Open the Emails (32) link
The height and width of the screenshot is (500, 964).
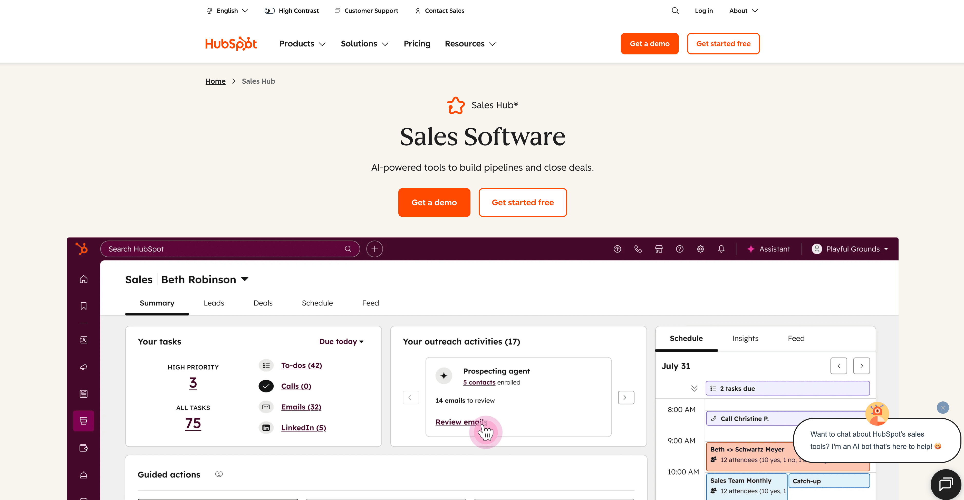click(301, 407)
